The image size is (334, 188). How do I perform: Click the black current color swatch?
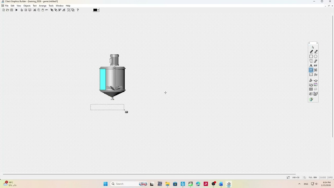(x=95, y=10)
